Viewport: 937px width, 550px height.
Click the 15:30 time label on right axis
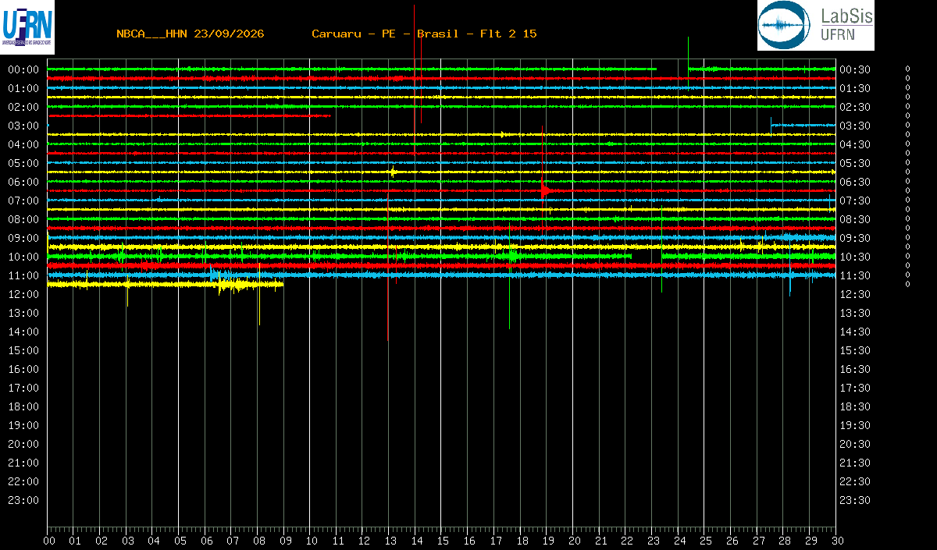pos(855,350)
